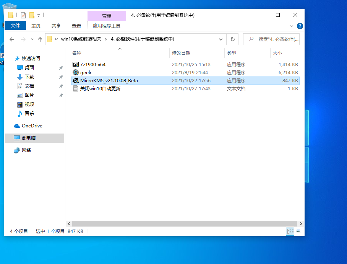Select 此电脑 in the navigation pane
347x264 pixels.
tap(28, 138)
